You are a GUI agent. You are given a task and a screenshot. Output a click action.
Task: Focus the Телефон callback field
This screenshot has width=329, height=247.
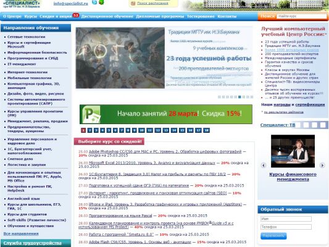point(286,227)
